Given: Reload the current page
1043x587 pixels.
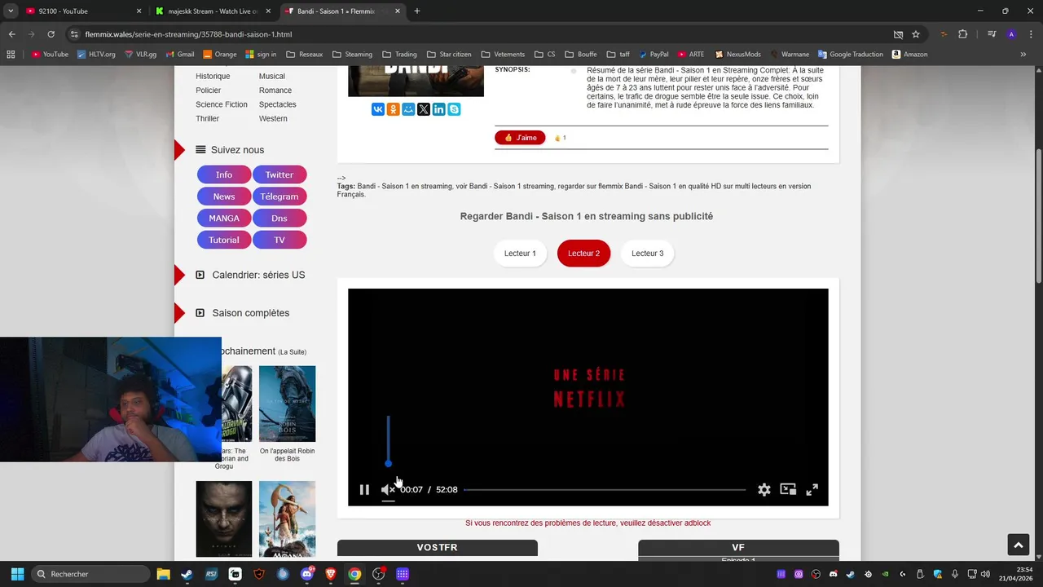Looking at the screenshot, I should pyautogui.click(x=51, y=34).
